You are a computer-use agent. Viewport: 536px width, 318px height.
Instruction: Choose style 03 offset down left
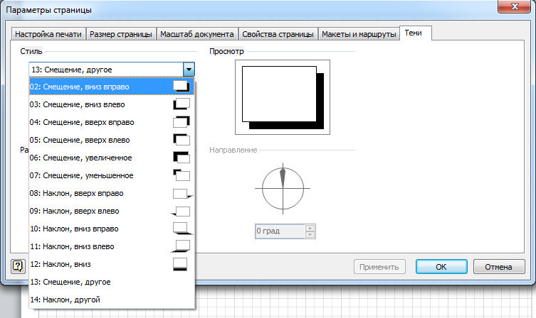pyautogui.click(x=110, y=104)
